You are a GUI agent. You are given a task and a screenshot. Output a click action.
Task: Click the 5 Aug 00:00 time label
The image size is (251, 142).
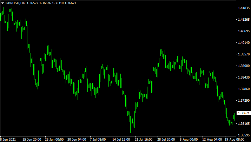point(189,140)
